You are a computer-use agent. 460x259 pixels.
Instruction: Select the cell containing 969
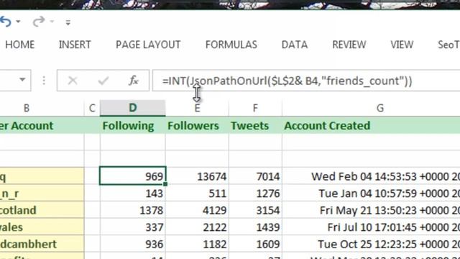(132, 176)
